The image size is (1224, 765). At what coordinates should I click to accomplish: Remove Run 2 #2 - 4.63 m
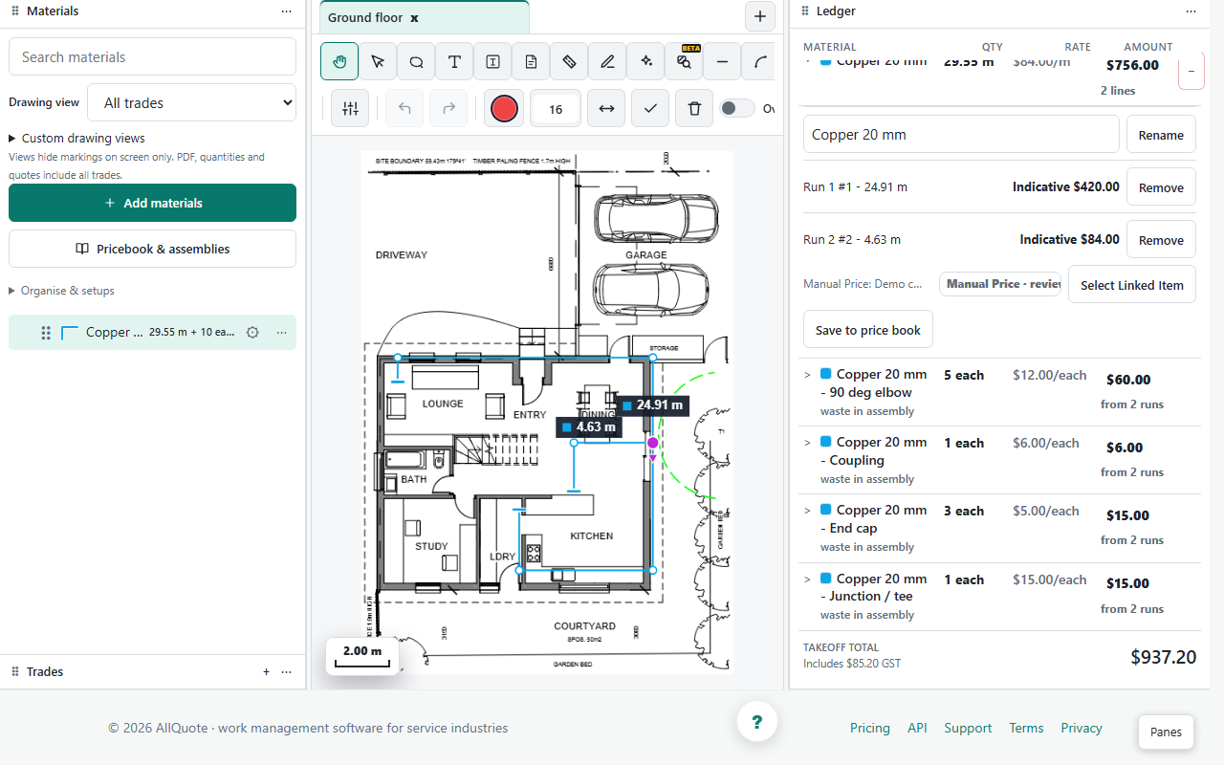(1161, 240)
